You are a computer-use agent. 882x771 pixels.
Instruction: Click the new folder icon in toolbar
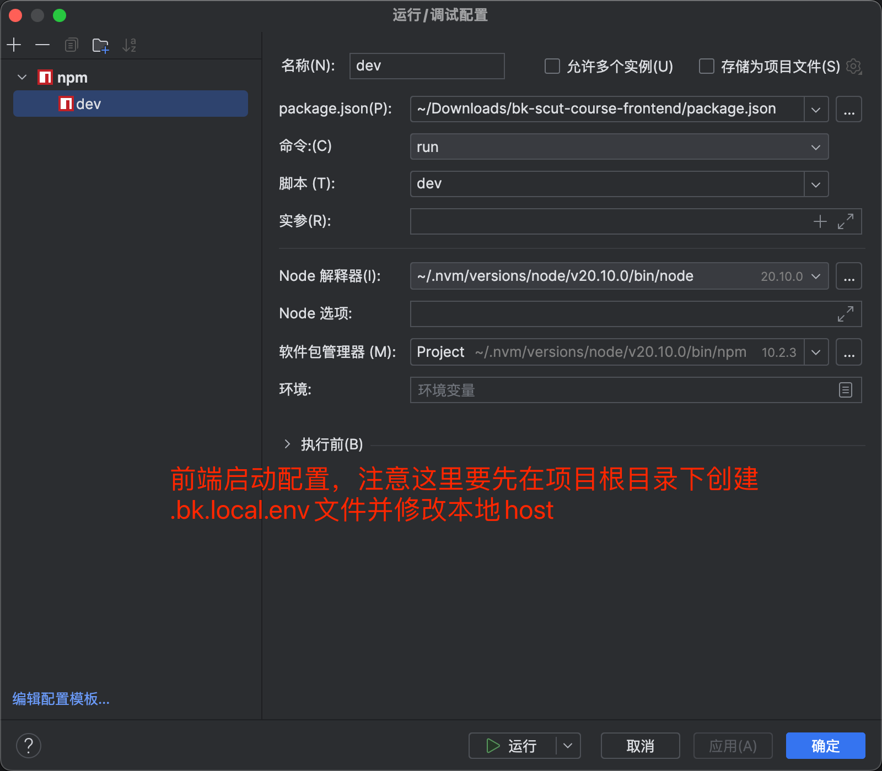[100, 45]
